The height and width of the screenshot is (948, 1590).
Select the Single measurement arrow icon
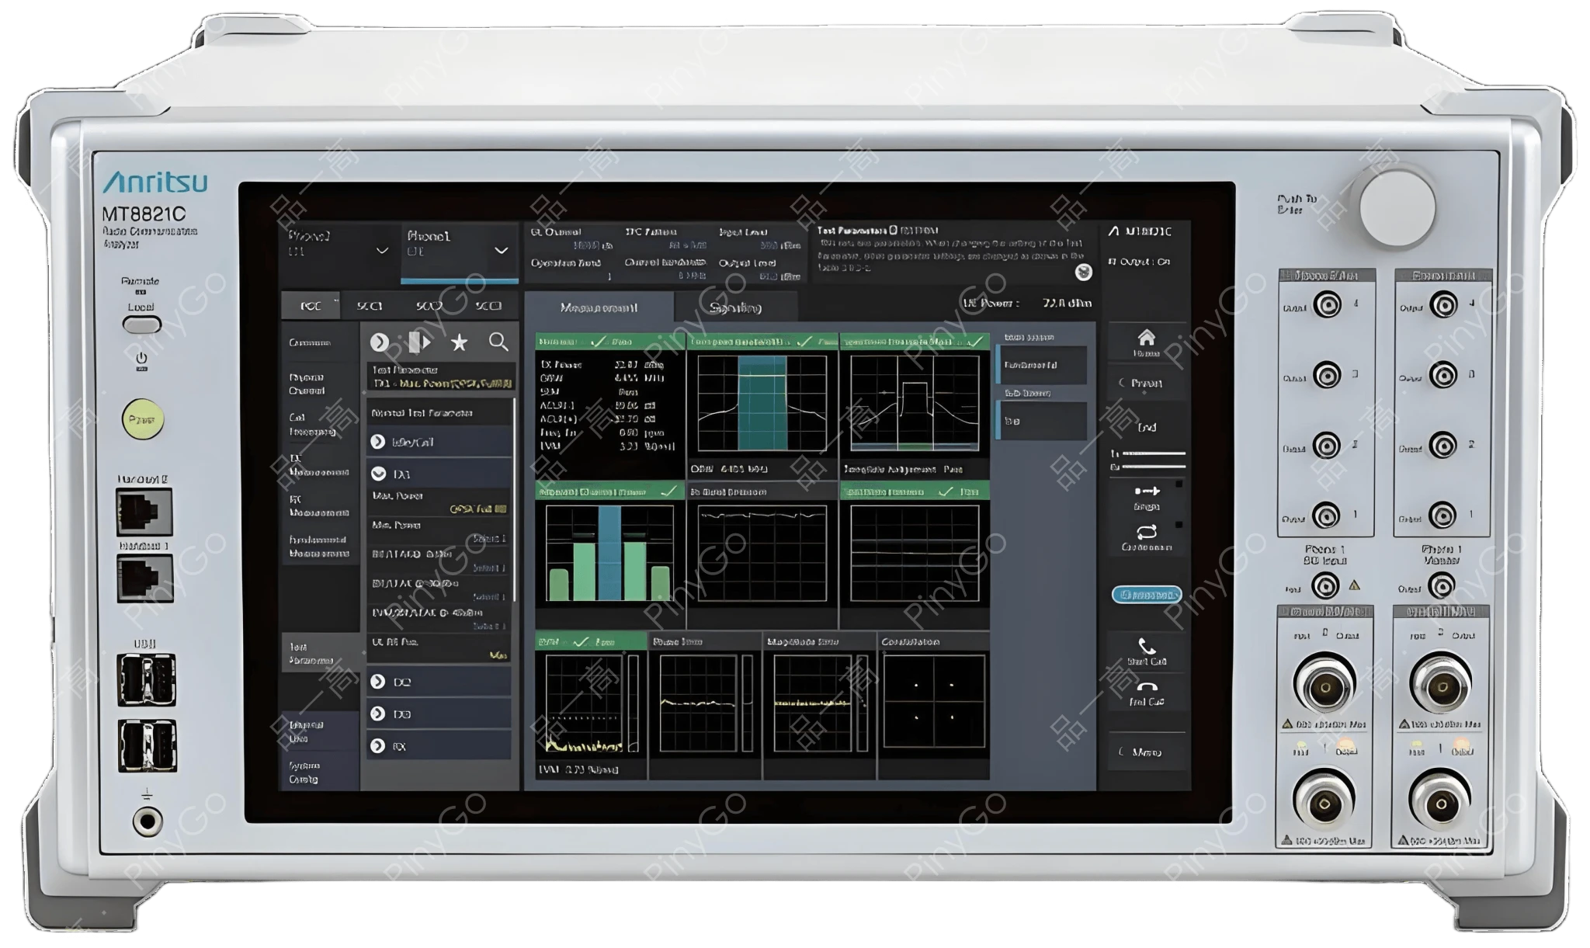[1146, 491]
